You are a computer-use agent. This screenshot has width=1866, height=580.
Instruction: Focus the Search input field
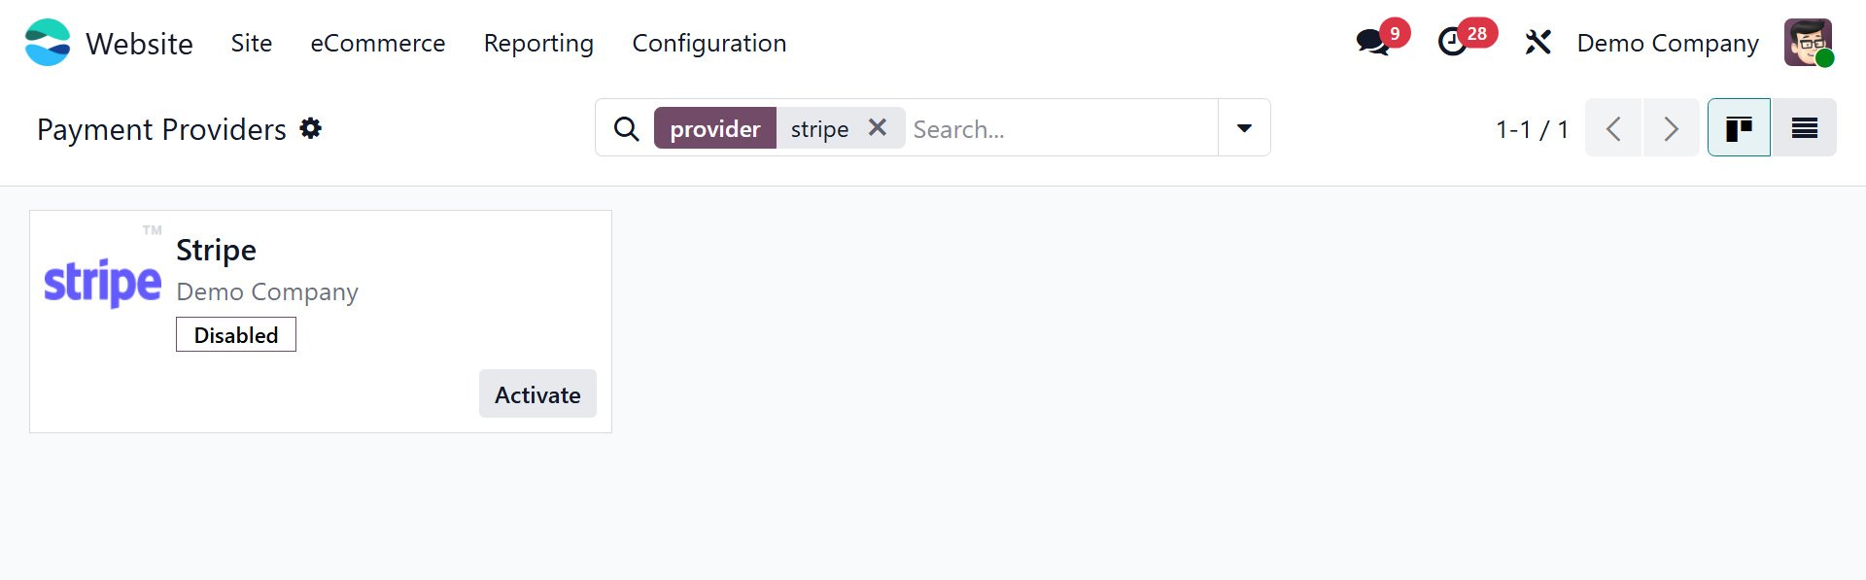pyautogui.click(x=1061, y=128)
